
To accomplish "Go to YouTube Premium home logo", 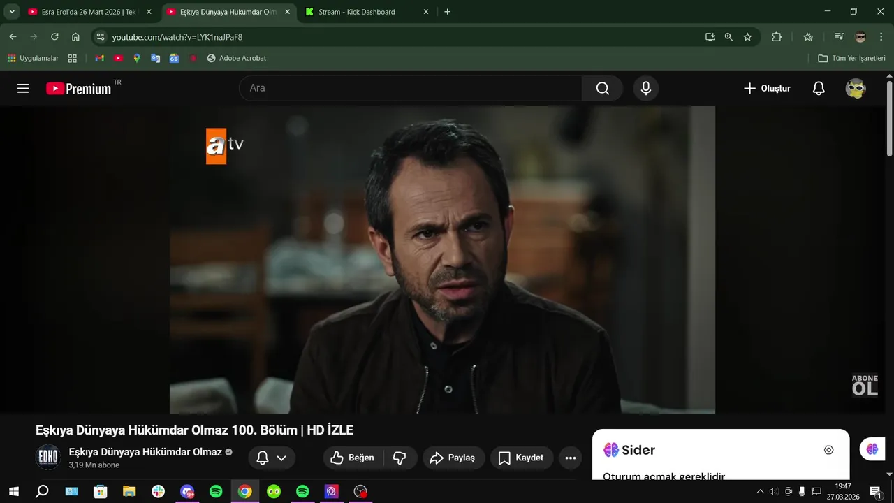I will coord(79,88).
